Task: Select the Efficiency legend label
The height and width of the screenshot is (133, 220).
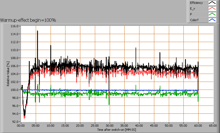Action: [x=196, y=3]
